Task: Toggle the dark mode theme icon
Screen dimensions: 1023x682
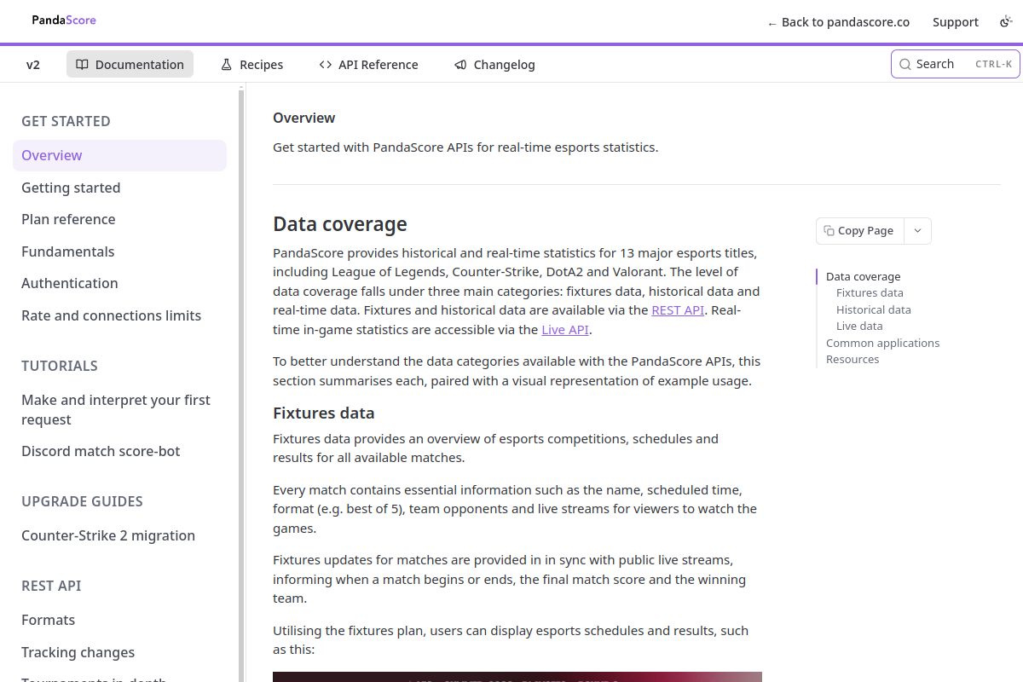Action: click(x=1006, y=22)
